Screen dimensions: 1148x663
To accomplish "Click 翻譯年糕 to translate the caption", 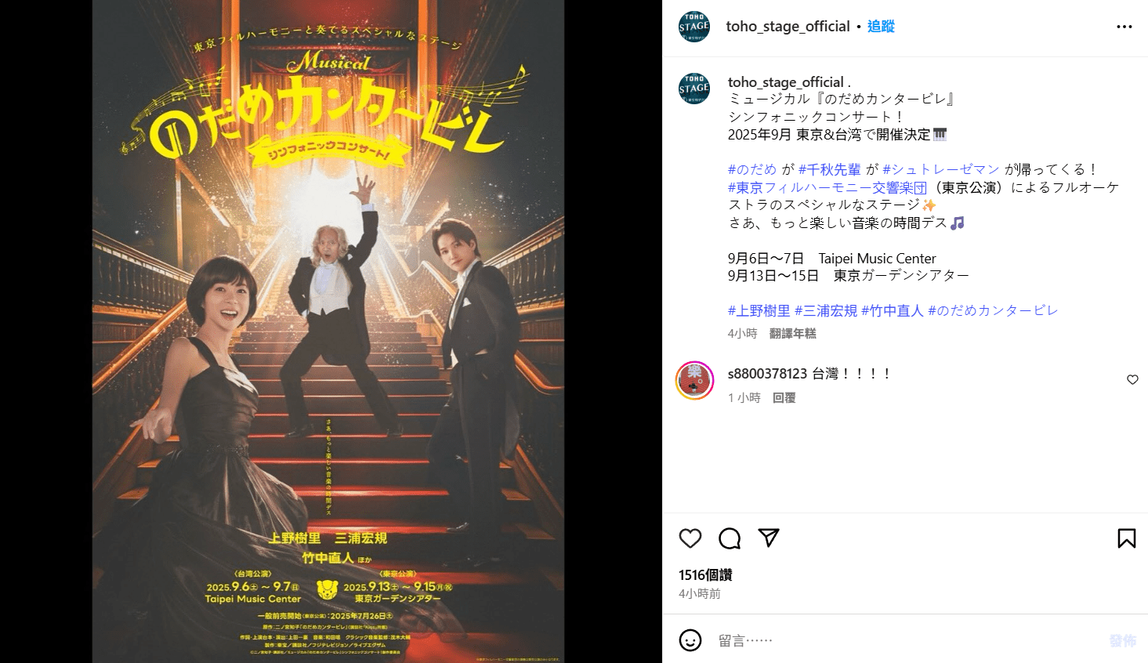I will pyautogui.click(x=793, y=334).
